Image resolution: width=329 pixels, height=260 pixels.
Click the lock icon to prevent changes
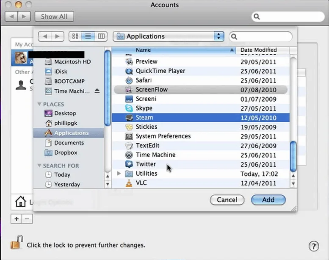pyautogui.click(x=16, y=244)
